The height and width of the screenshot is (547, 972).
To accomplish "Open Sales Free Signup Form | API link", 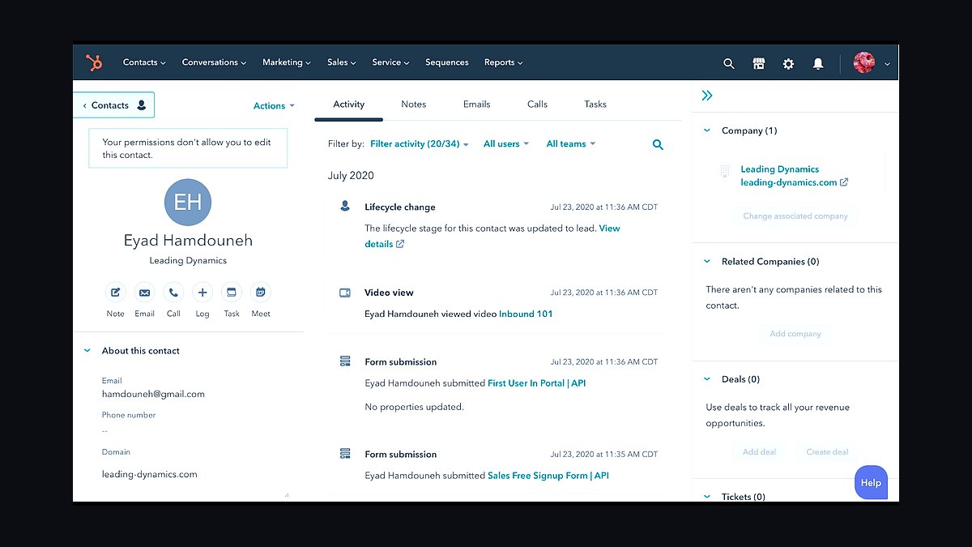I will pos(548,476).
